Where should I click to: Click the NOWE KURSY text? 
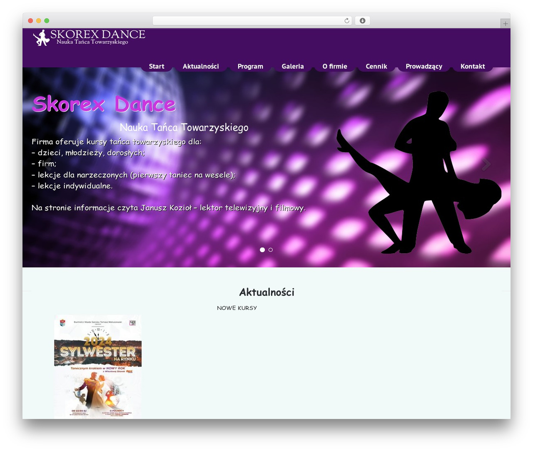(237, 308)
